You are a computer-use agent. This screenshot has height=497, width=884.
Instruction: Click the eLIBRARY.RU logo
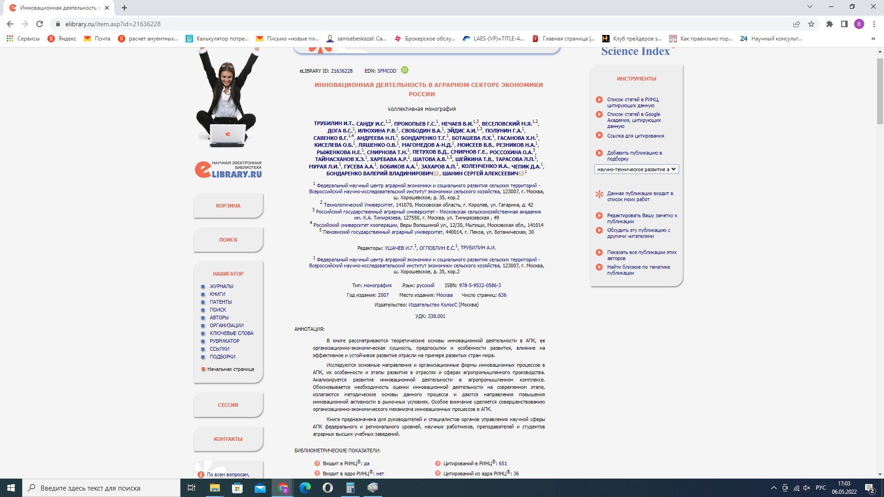(x=228, y=169)
